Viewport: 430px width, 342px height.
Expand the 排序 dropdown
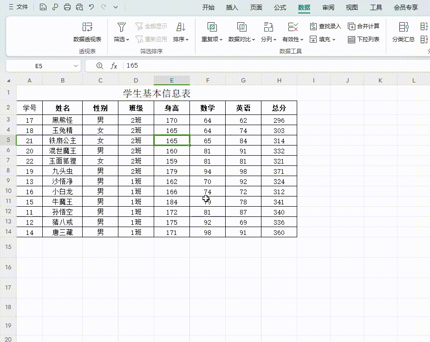coord(187,40)
